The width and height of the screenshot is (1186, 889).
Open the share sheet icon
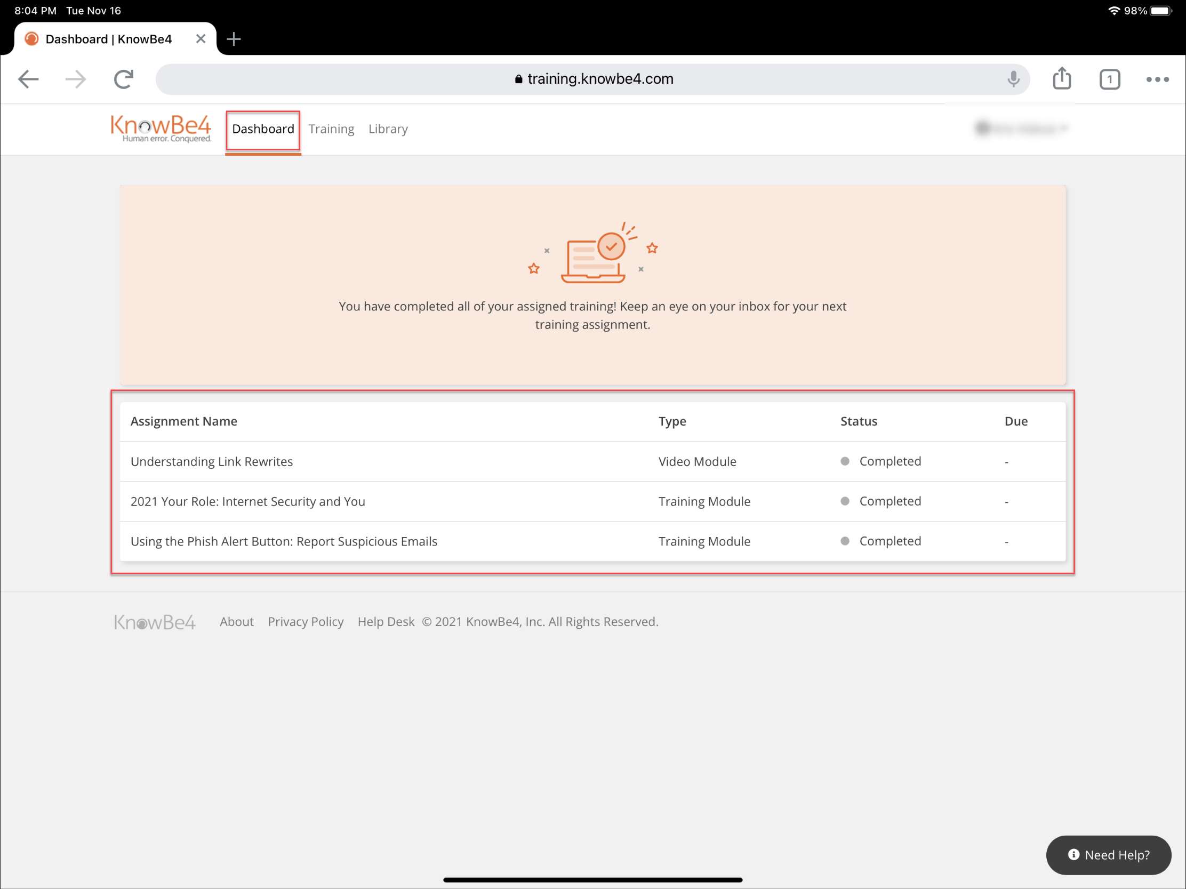[x=1061, y=79]
